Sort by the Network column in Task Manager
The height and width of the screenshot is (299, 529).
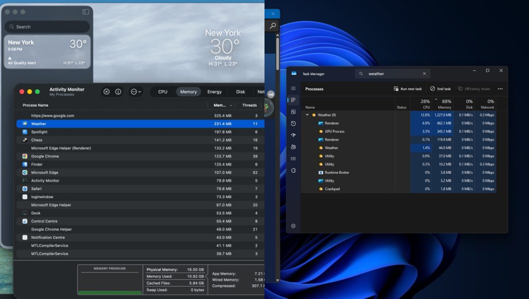point(485,104)
